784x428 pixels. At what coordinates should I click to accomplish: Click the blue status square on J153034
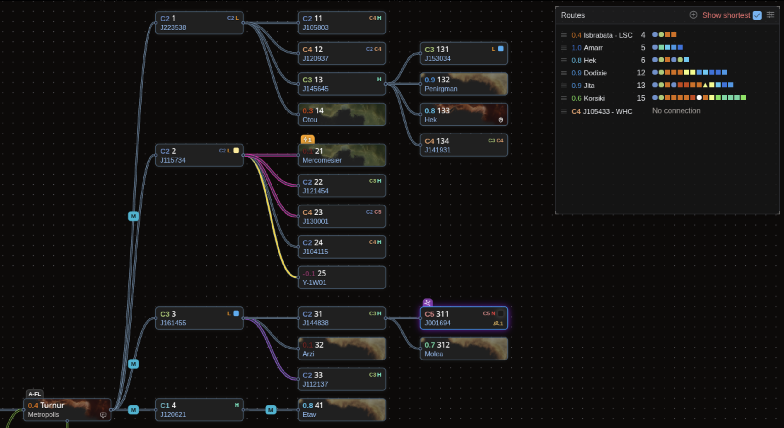point(500,49)
